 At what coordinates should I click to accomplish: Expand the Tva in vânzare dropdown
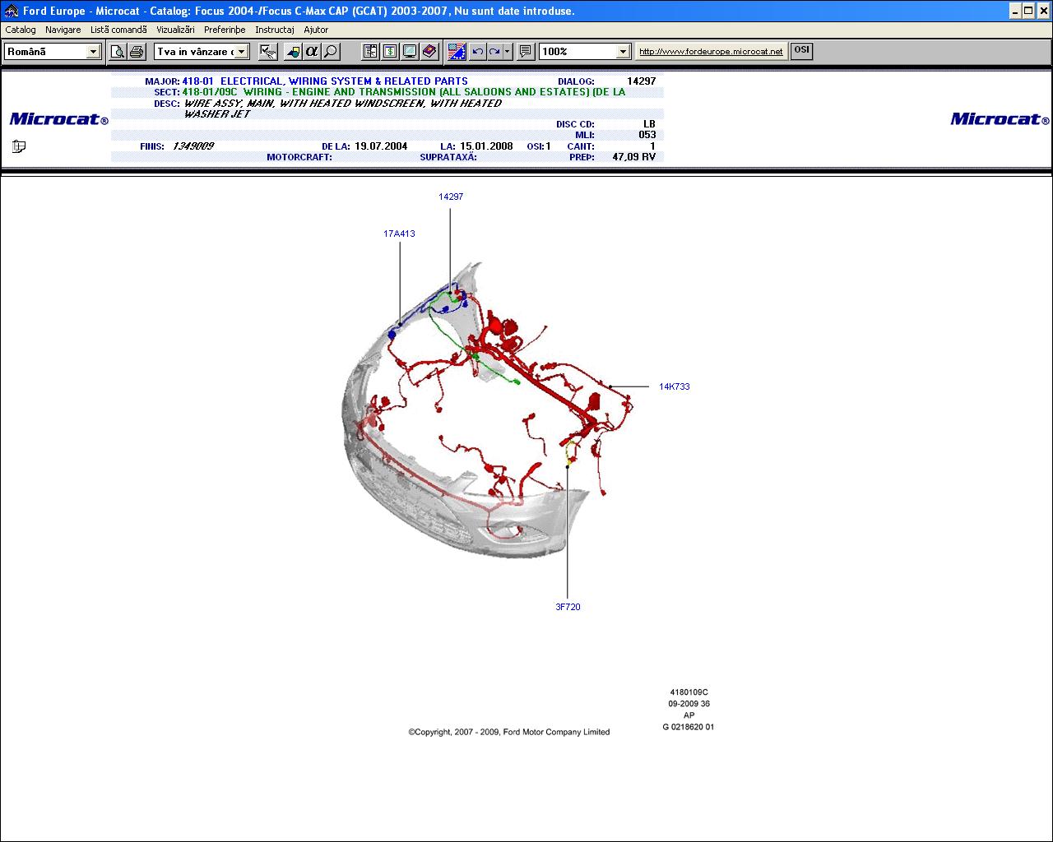point(242,52)
